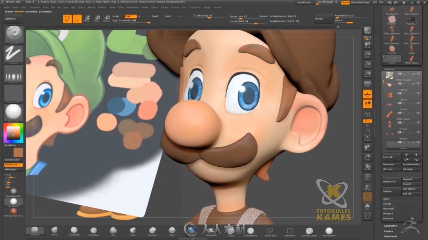
Task: Select the Move transform icon in top shelf
Action: [x=87, y=19]
